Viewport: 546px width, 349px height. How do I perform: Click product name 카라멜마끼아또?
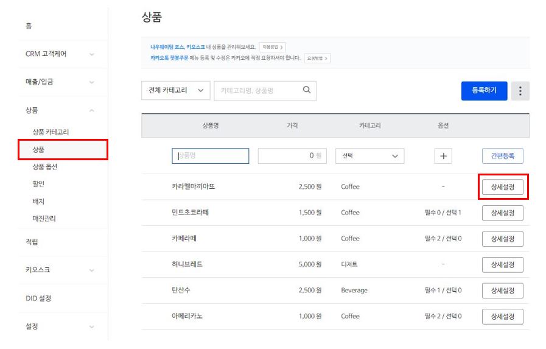point(193,187)
